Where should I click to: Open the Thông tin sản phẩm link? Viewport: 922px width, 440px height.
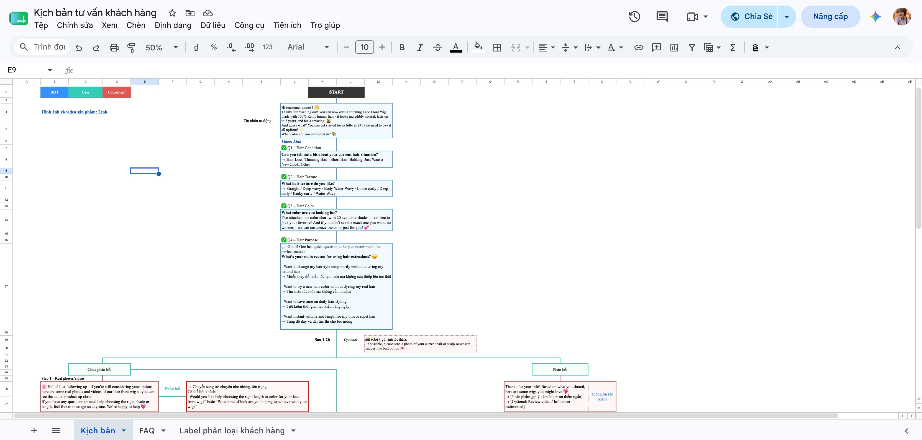coord(602,396)
